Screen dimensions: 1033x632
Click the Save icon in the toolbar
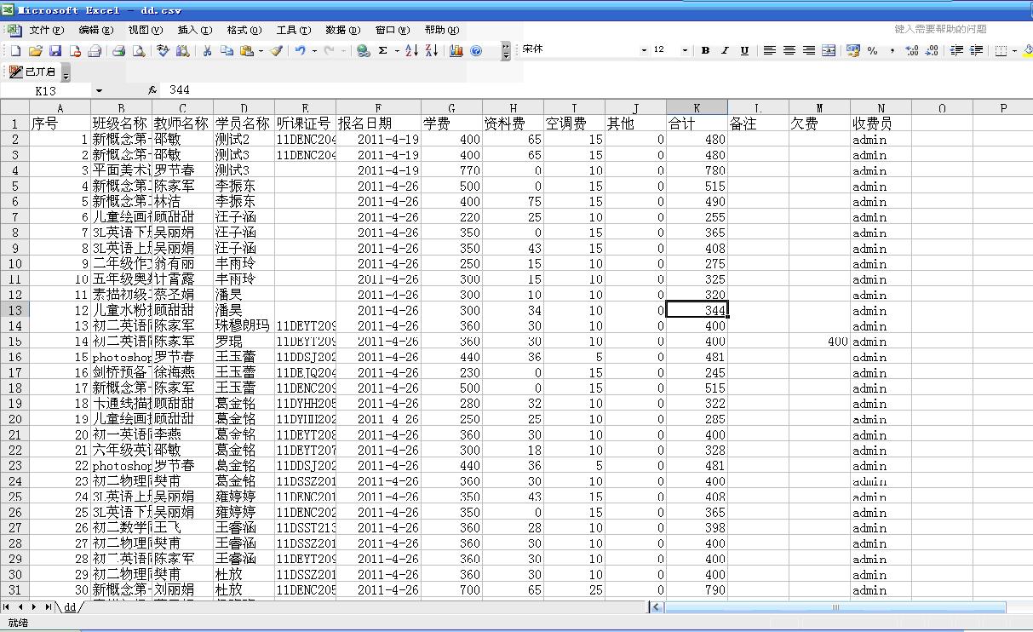[55, 51]
